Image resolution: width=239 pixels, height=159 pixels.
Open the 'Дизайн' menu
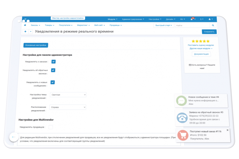(x=171, y=19)
